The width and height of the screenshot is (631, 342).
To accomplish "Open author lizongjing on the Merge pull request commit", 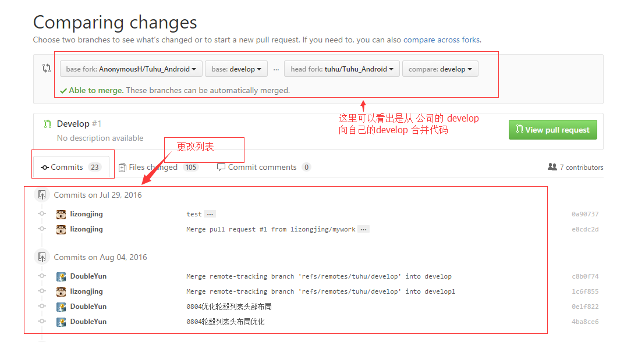I will [87, 230].
